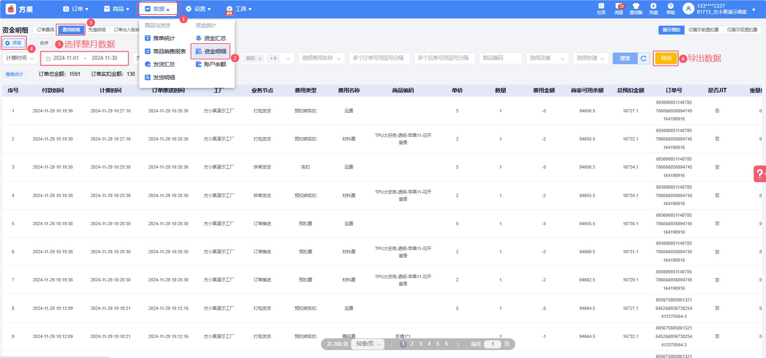Select the 详细 radio option
Viewport: 766px width, 358px height.
[x=14, y=43]
